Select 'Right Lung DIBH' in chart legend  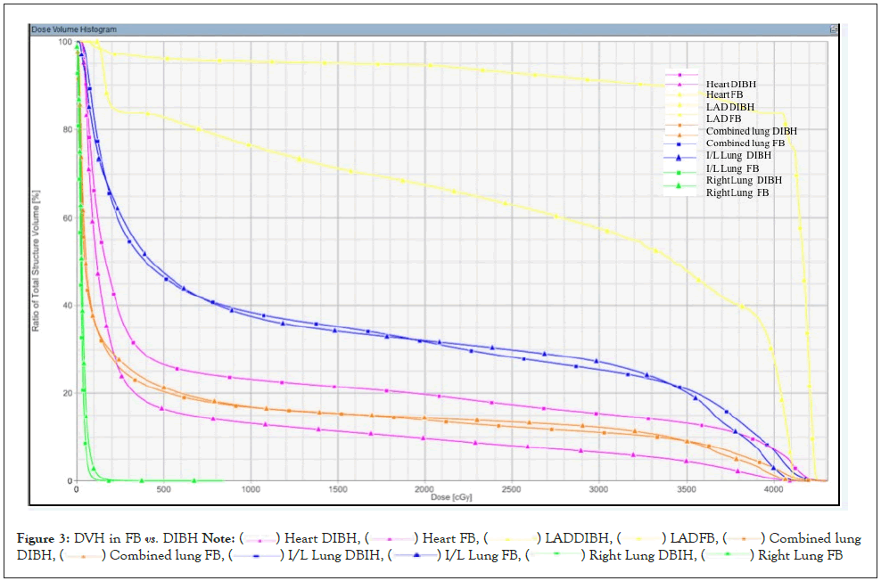point(744,180)
